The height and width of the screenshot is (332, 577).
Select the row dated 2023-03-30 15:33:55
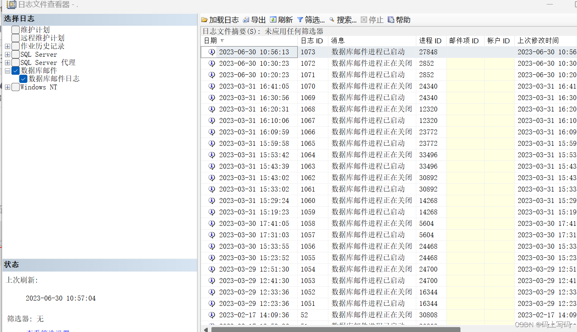(388, 246)
